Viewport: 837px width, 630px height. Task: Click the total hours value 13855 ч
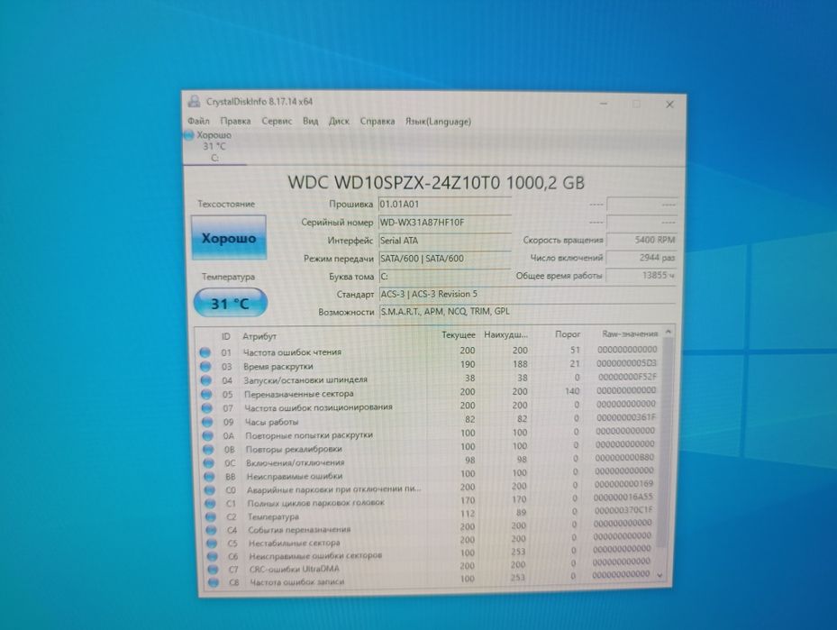point(641,275)
